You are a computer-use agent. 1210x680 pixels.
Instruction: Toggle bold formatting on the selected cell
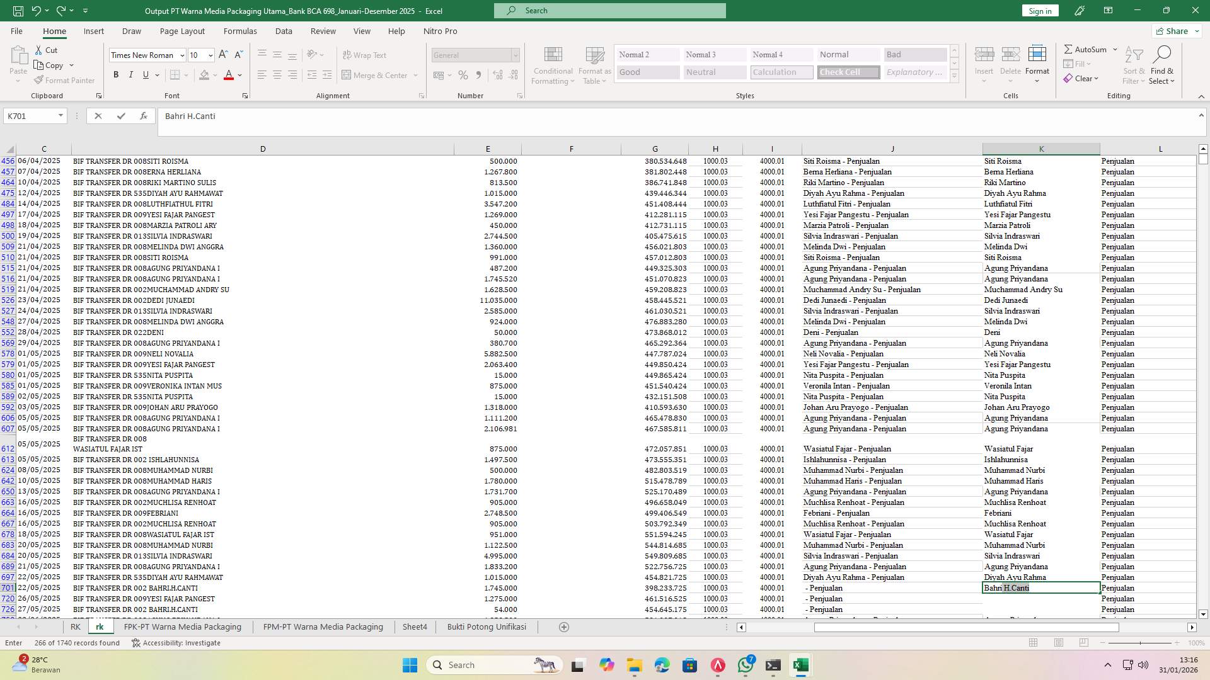pyautogui.click(x=116, y=74)
